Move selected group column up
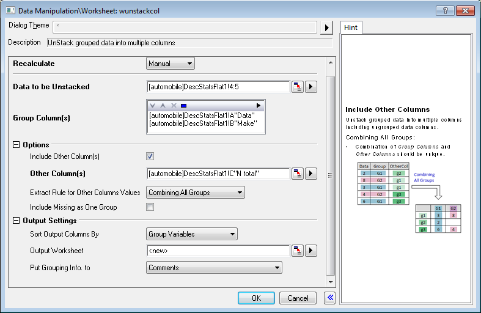The image size is (481, 313). pyautogui.click(x=163, y=106)
